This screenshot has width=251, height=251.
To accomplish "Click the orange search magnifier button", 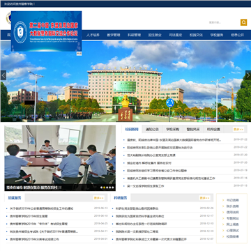I will pyautogui.click(x=243, y=22).
